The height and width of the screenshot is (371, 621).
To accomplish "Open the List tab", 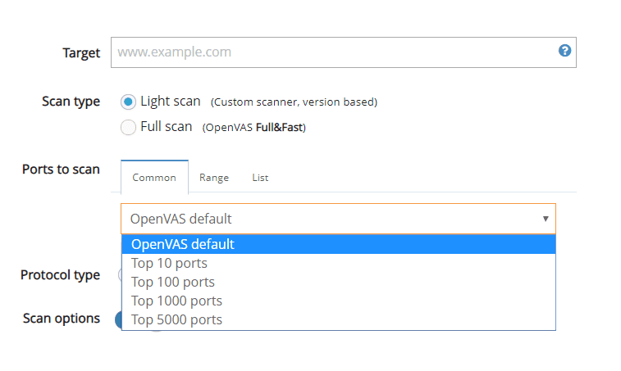I will (x=260, y=177).
